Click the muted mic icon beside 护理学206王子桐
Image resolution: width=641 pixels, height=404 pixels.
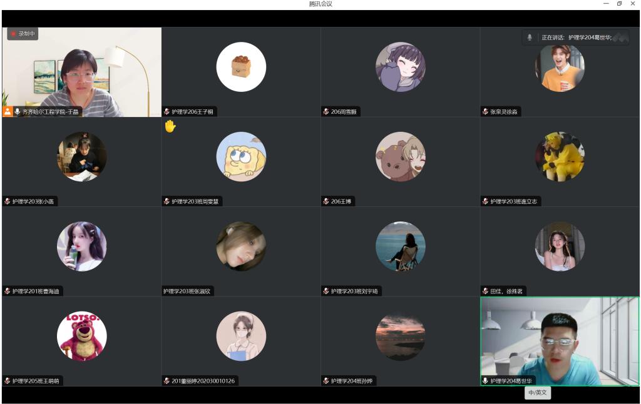click(x=167, y=111)
